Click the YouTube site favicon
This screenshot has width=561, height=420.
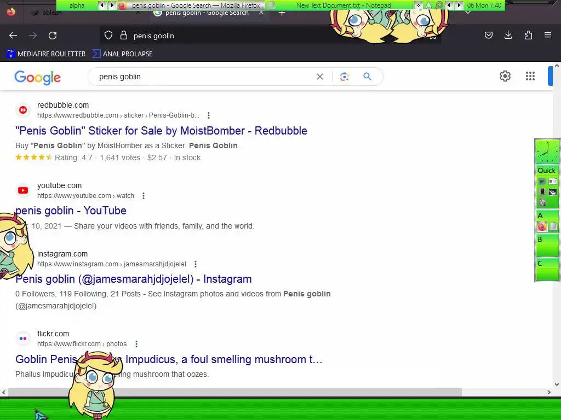pos(23,190)
